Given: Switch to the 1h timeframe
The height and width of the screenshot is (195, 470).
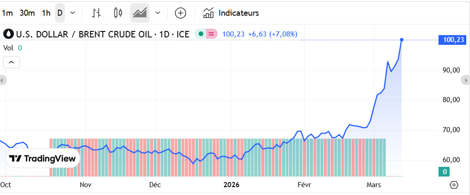Looking at the screenshot, I should 46,13.
